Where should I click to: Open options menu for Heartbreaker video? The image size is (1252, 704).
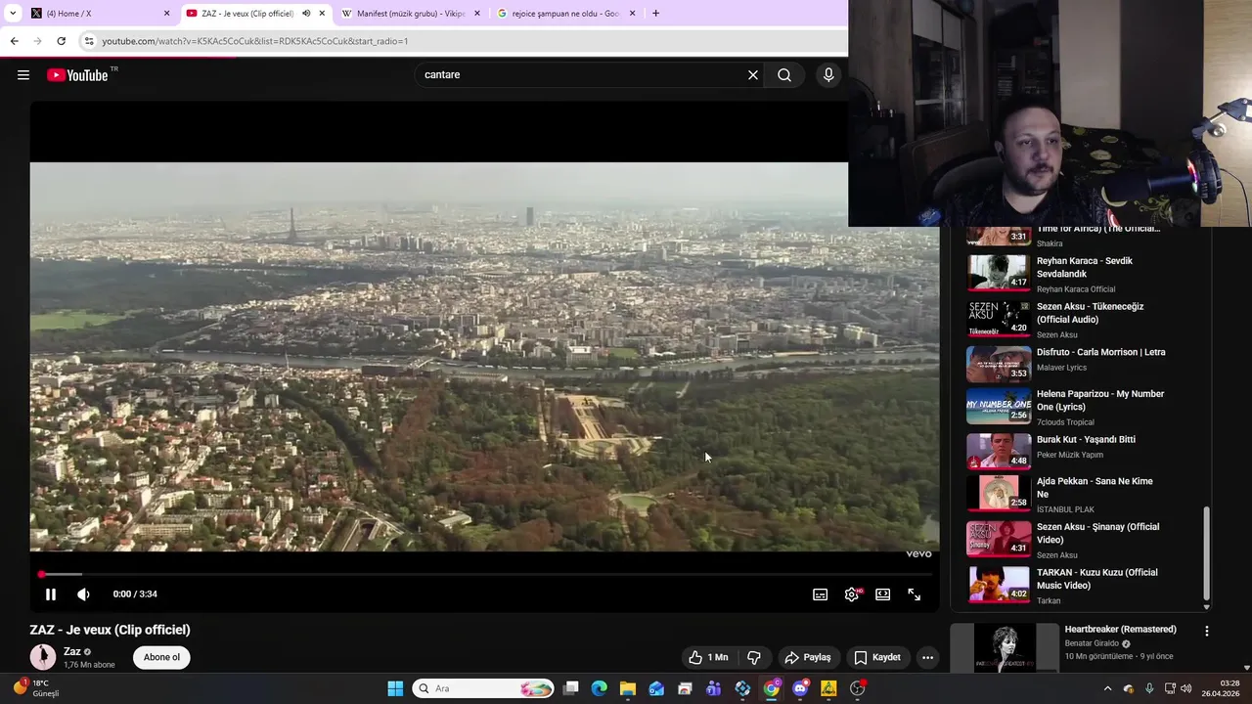pyautogui.click(x=1206, y=632)
